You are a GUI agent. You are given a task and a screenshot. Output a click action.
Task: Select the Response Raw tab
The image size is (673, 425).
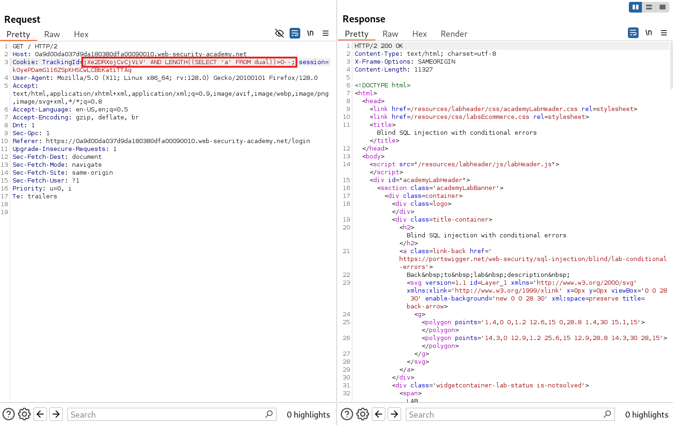point(390,34)
